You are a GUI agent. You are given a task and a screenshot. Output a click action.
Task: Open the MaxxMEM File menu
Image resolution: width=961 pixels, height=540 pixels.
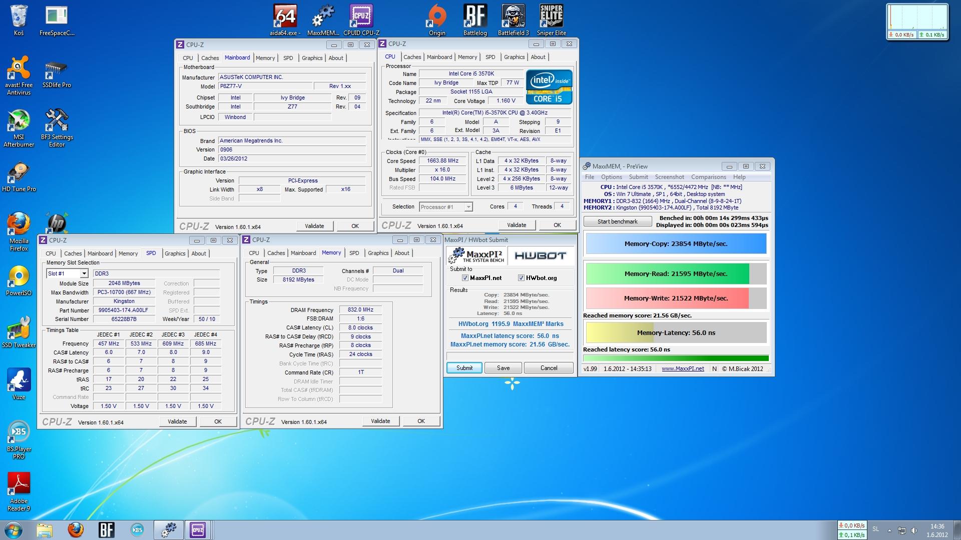click(590, 177)
